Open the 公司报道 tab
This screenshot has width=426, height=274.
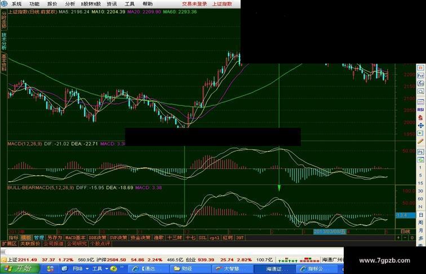point(54,244)
